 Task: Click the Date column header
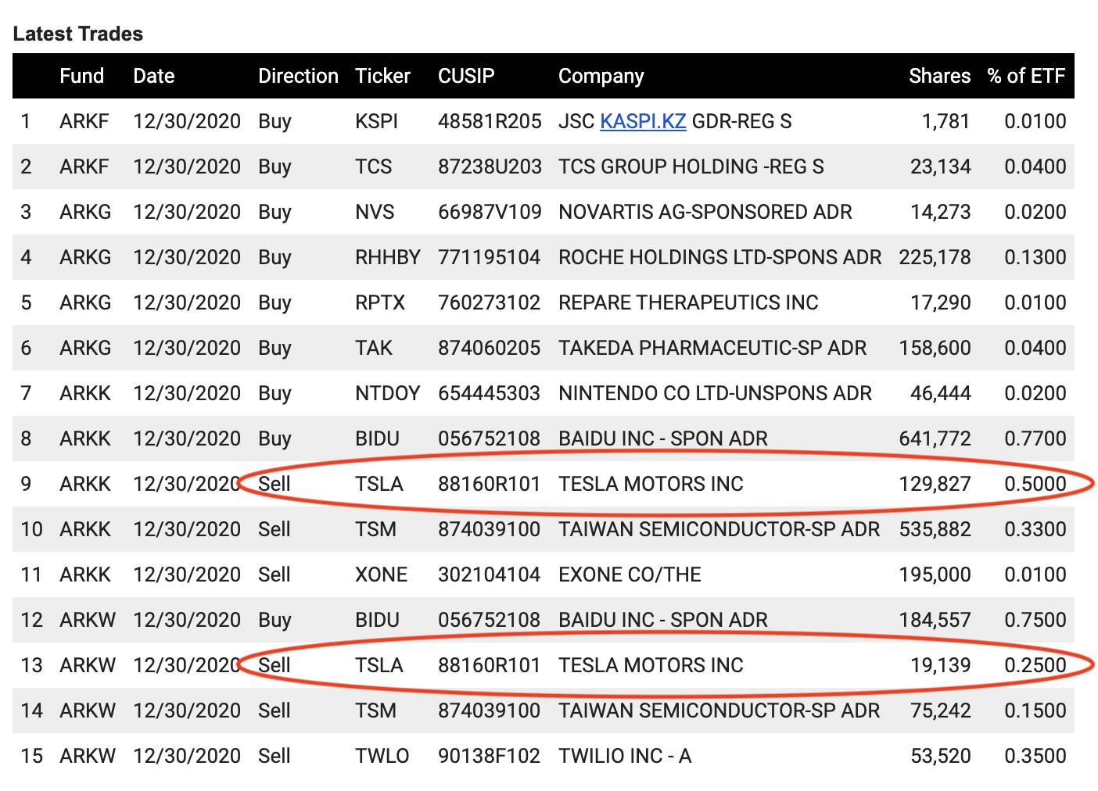pyautogui.click(x=153, y=76)
